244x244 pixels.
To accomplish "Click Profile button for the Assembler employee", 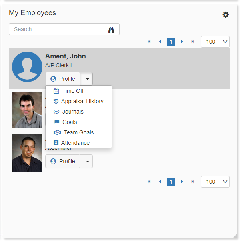I will point(63,161).
